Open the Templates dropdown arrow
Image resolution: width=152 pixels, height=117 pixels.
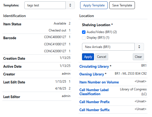point(70,5)
